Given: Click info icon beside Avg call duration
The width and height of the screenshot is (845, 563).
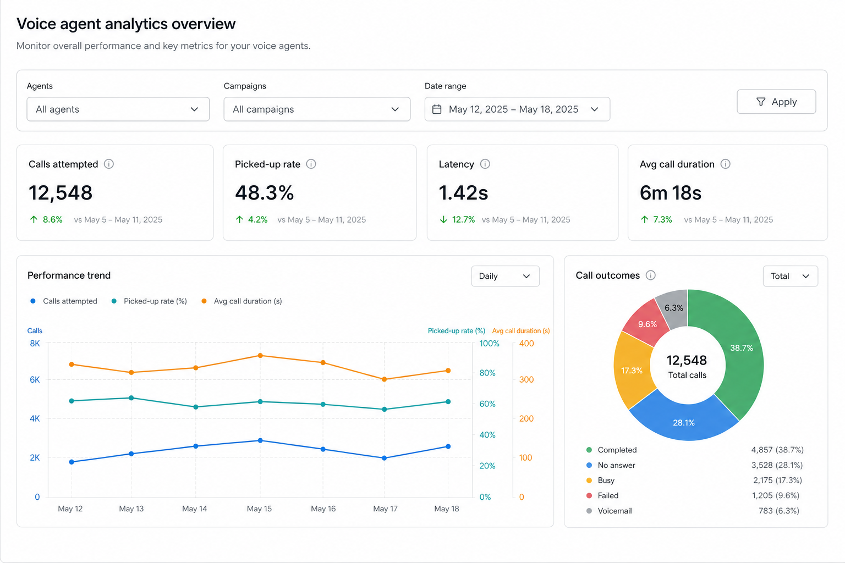Looking at the screenshot, I should 726,164.
